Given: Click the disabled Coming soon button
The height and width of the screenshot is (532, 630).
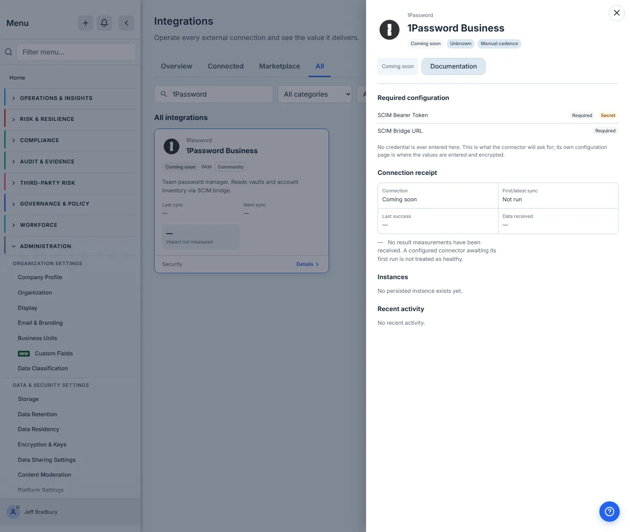Looking at the screenshot, I should pos(398,66).
